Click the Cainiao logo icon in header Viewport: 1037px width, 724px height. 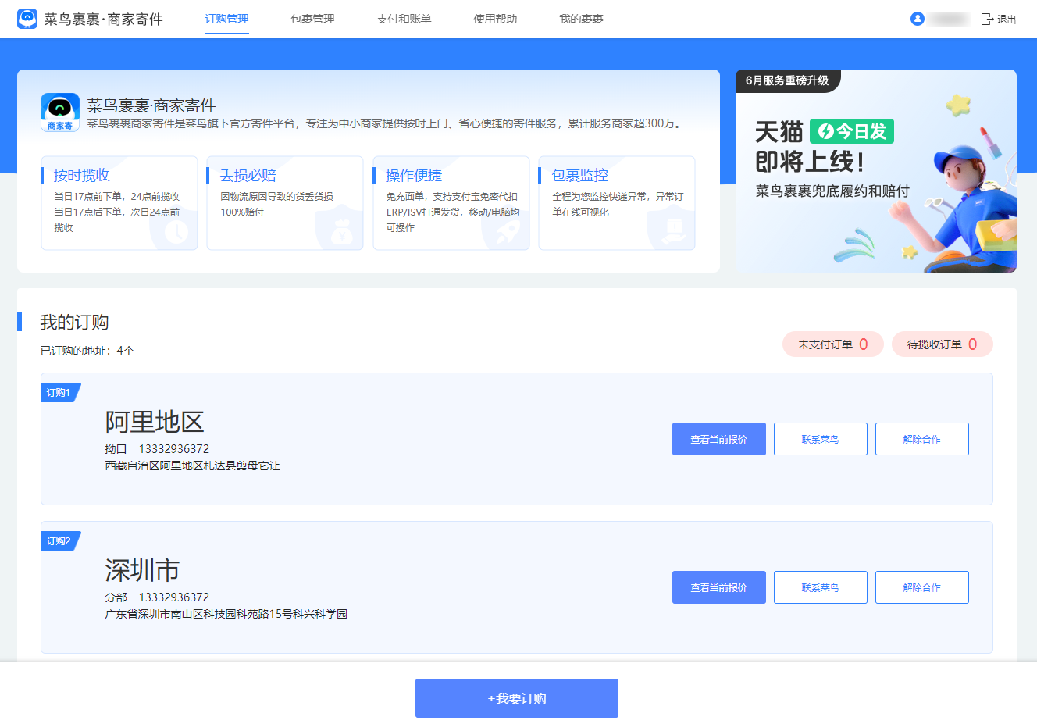pyautogui.click(x=27, y=19)
